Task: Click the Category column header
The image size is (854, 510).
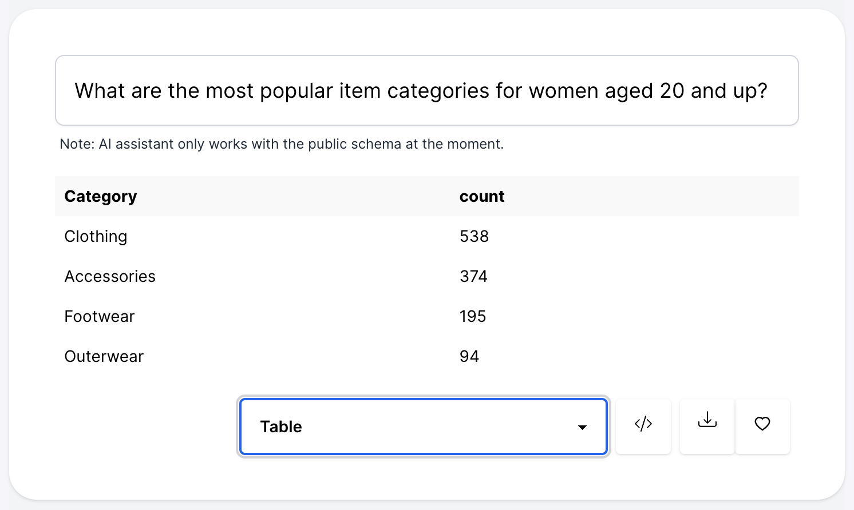Action: tap(101, 197)
